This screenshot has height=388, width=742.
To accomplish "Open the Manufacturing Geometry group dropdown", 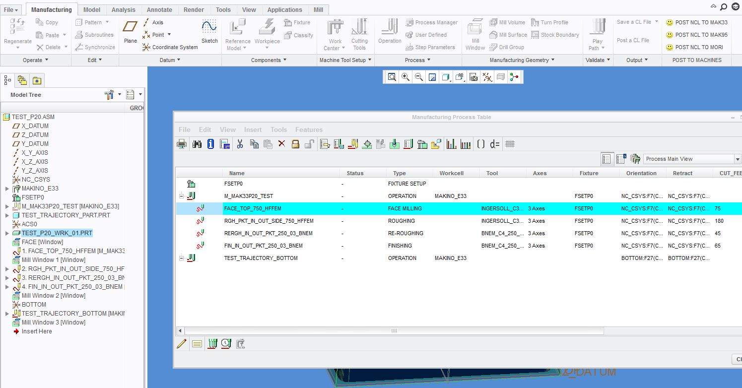I will pyautogui.click(x=522, y=60).
